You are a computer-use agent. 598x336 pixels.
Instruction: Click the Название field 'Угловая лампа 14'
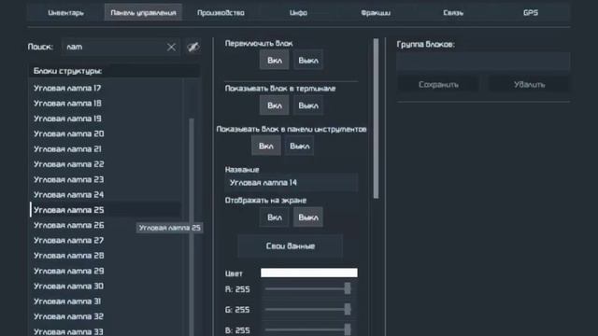[x=292, y=183]
